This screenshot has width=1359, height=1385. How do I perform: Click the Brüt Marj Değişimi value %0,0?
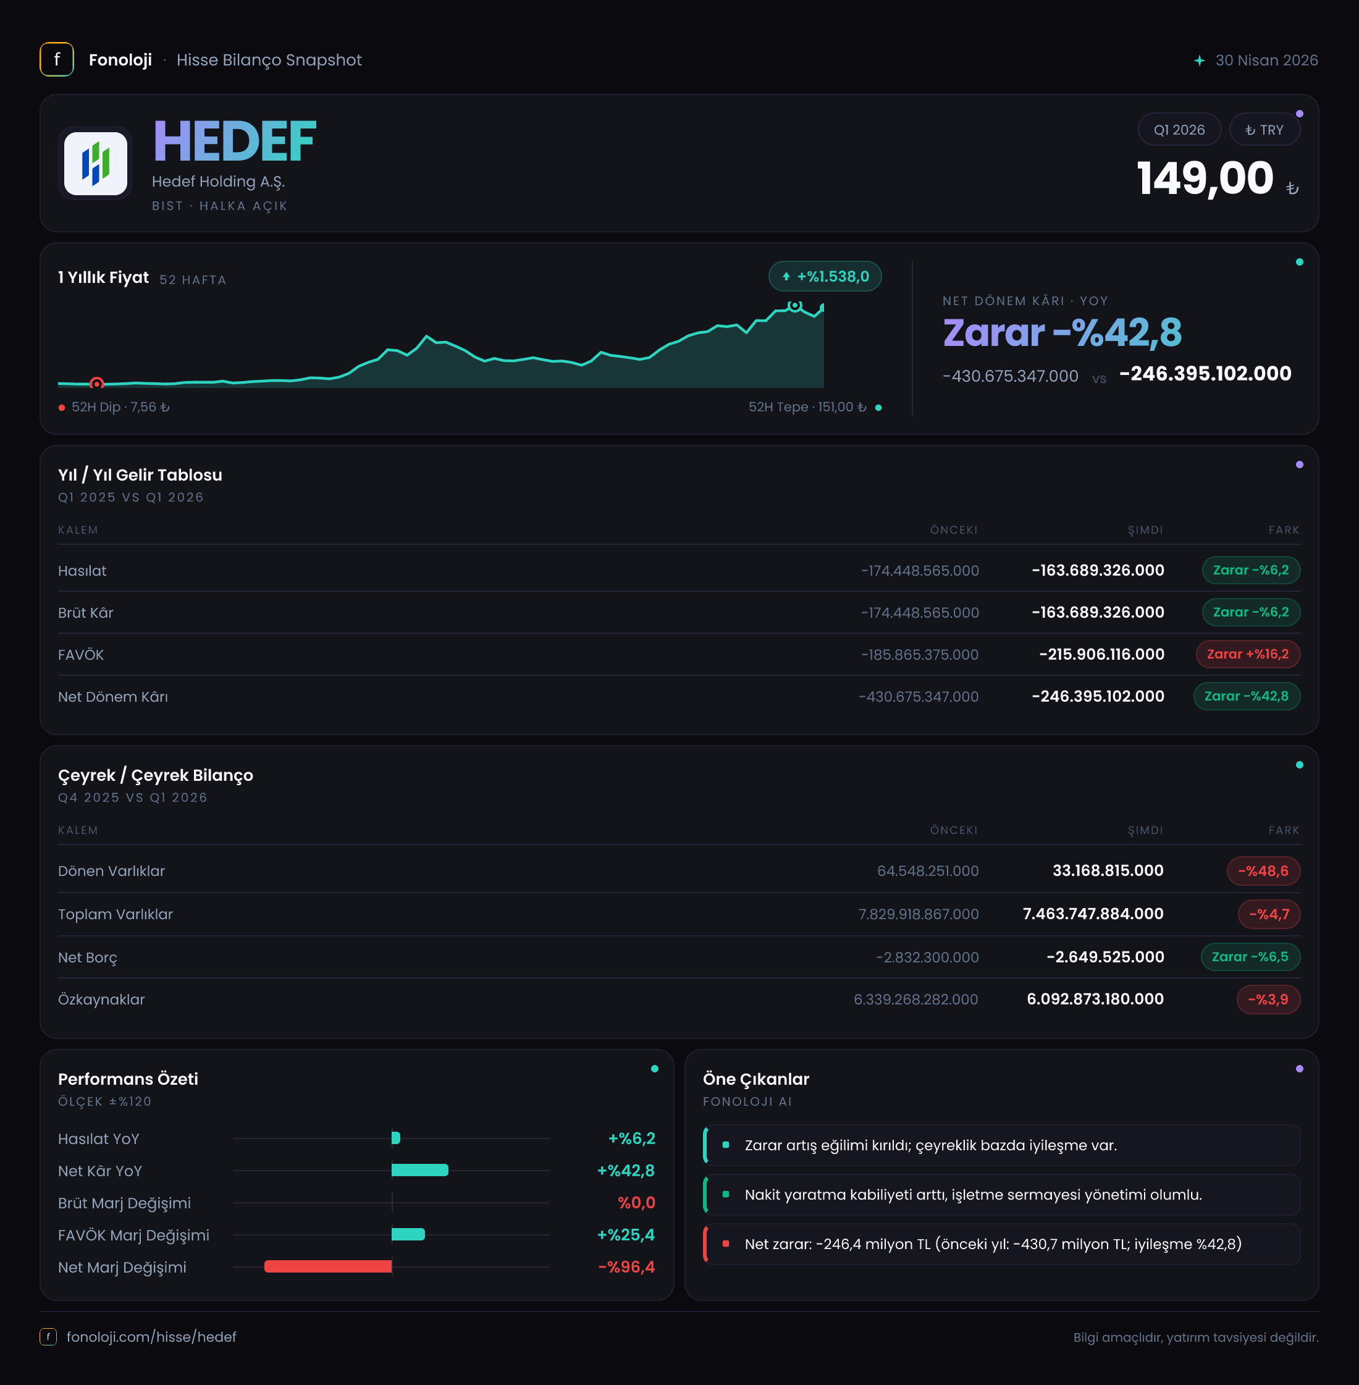tap(636, 1203)
